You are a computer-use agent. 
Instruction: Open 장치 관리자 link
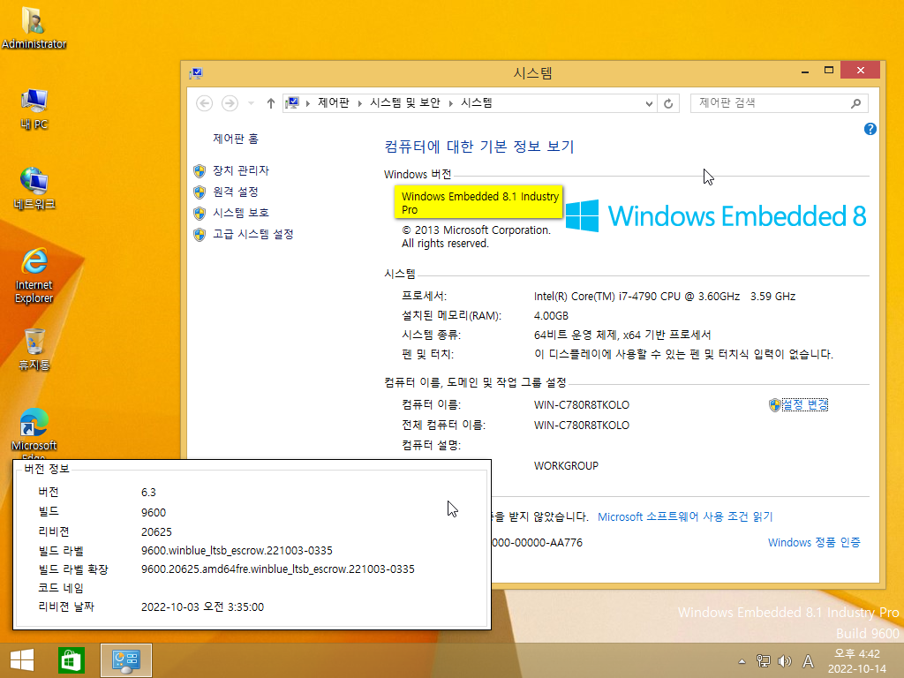click(x=241, y=170)
